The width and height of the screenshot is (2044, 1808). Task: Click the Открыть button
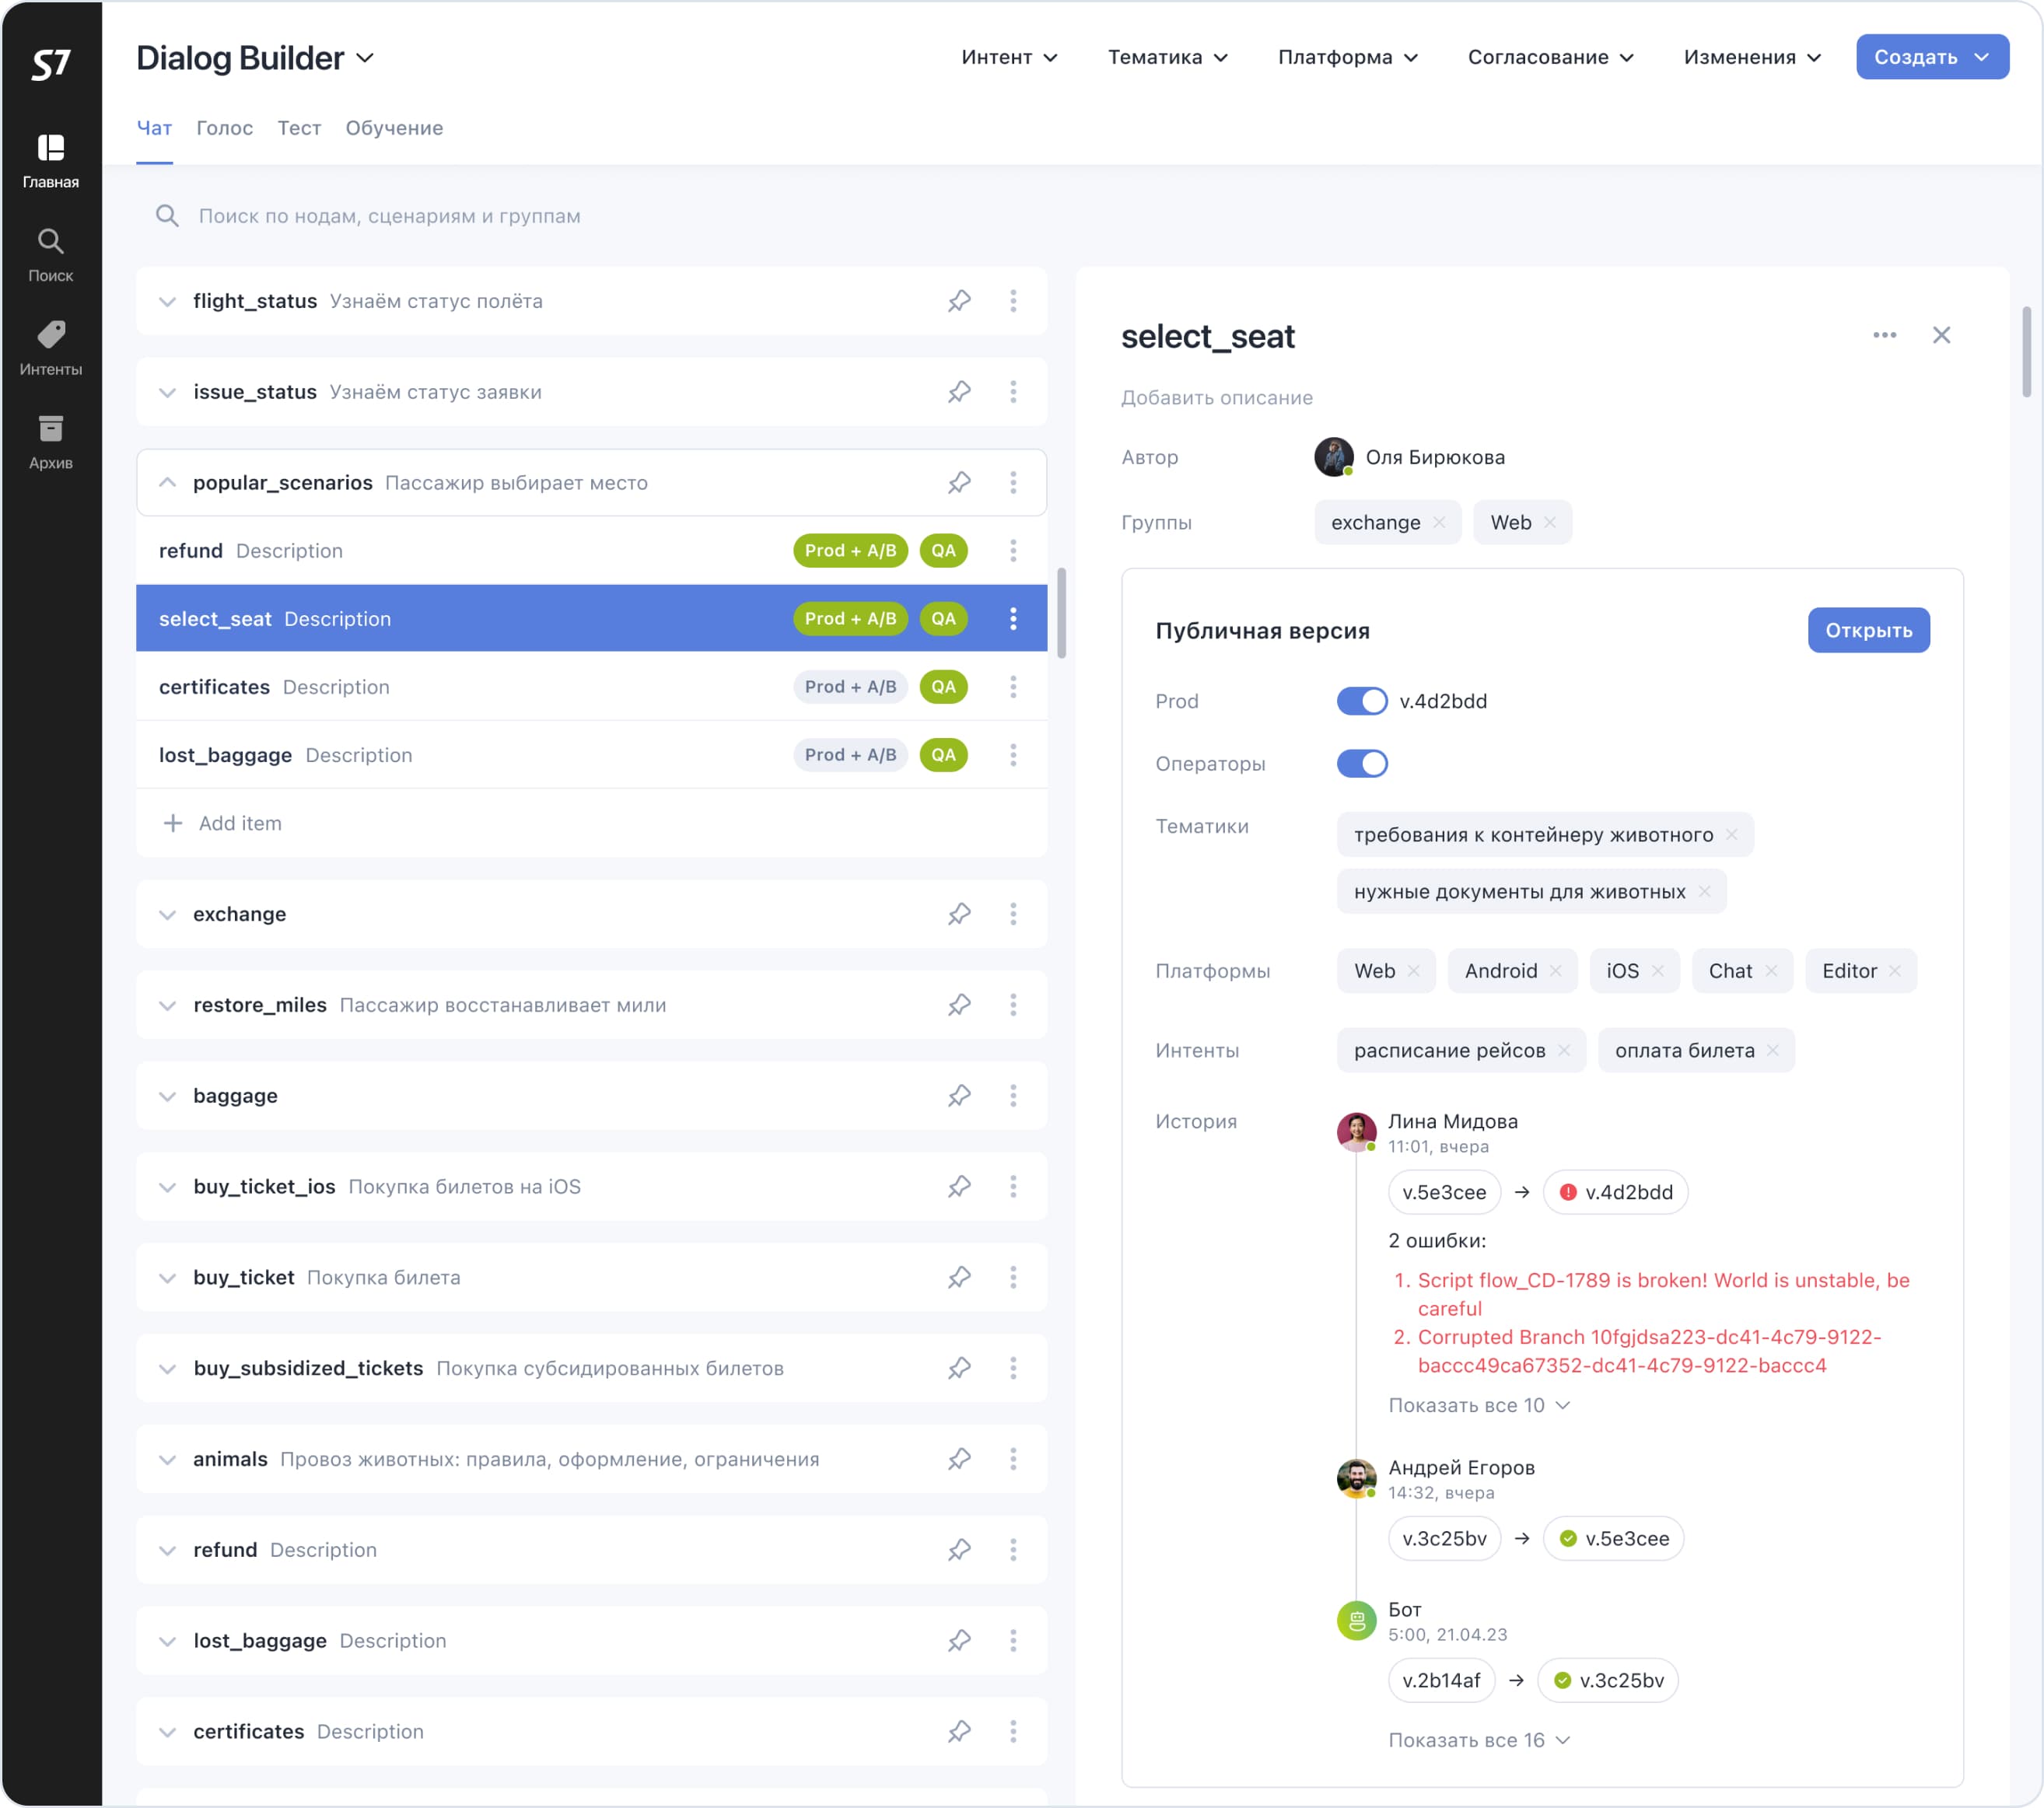[1868, 630]
